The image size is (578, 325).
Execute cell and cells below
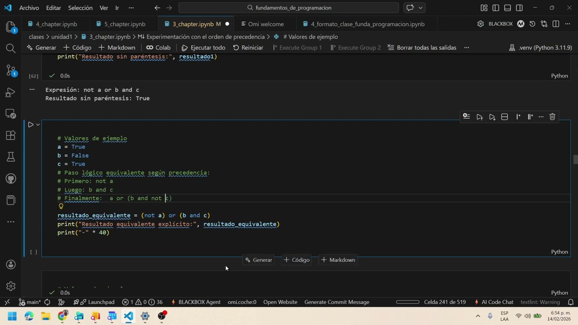(492, 116)
